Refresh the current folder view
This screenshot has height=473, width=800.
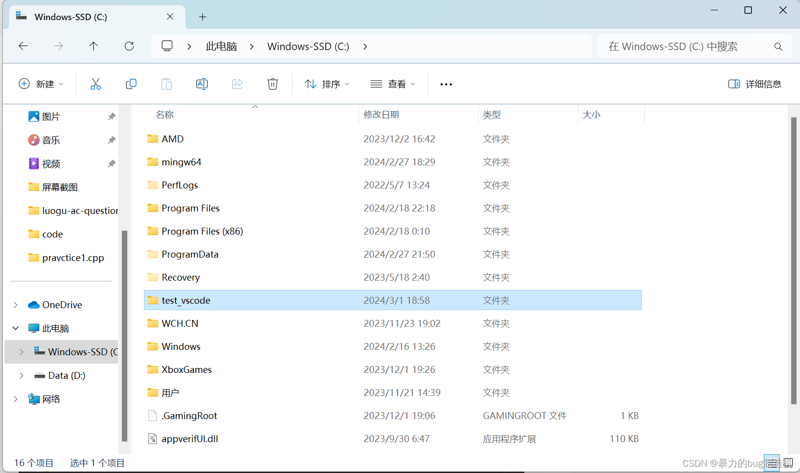coord(129,46)
